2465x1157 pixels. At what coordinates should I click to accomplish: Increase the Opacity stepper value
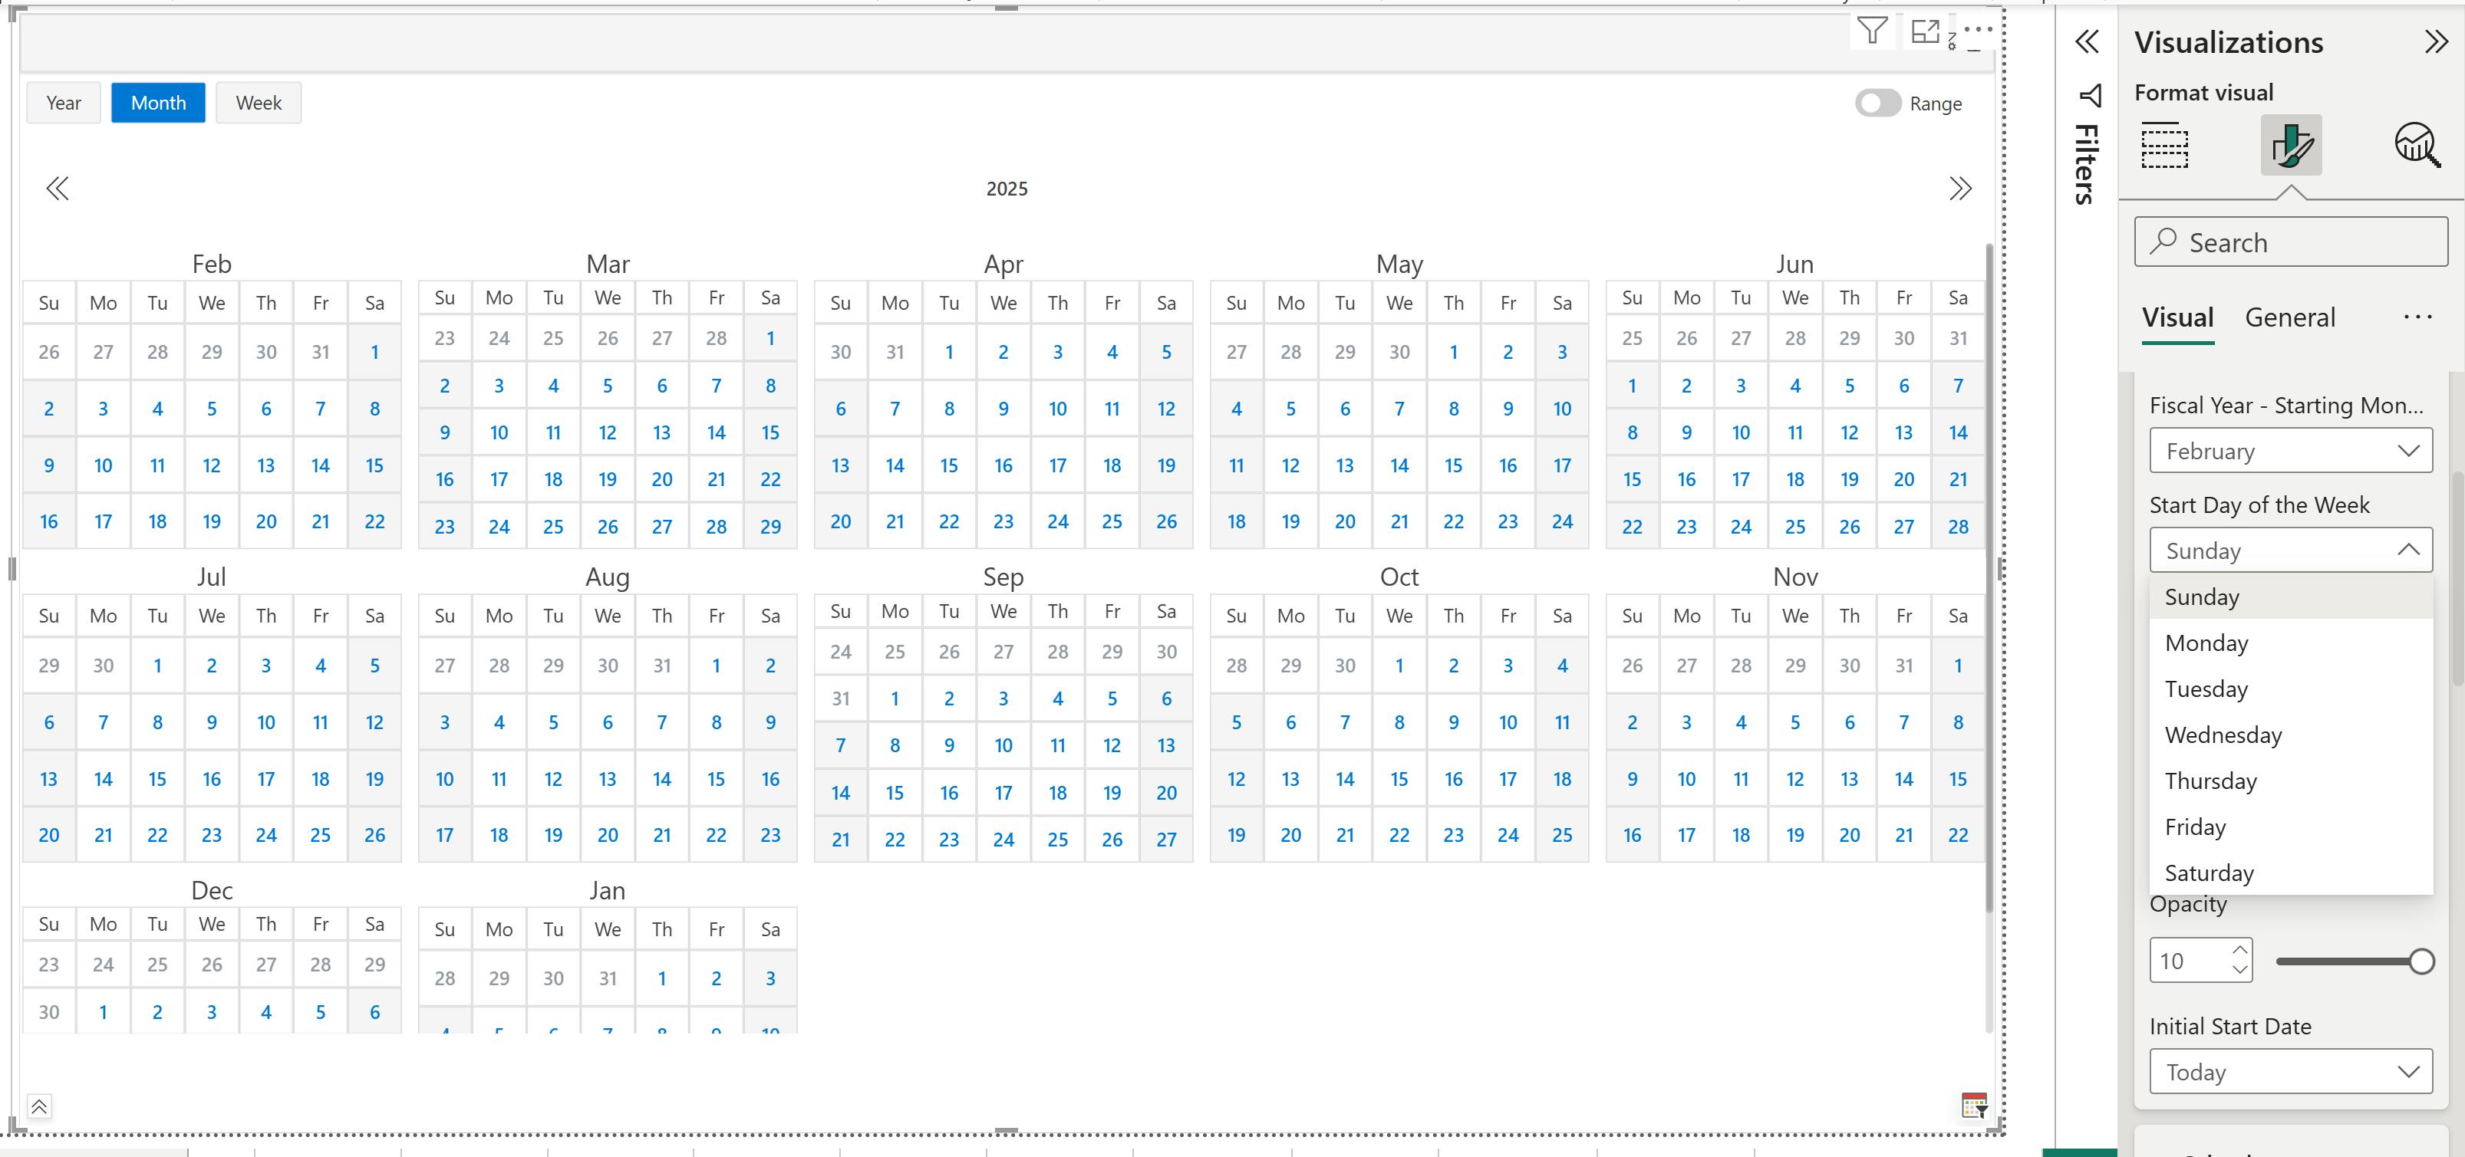click(x=2239, y=949)
